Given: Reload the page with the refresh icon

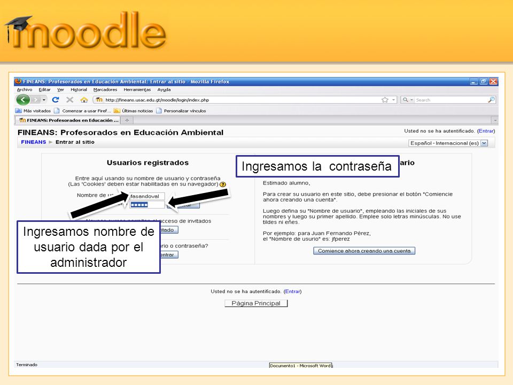Looking at the screenshot, I should (x=55, y=99).
